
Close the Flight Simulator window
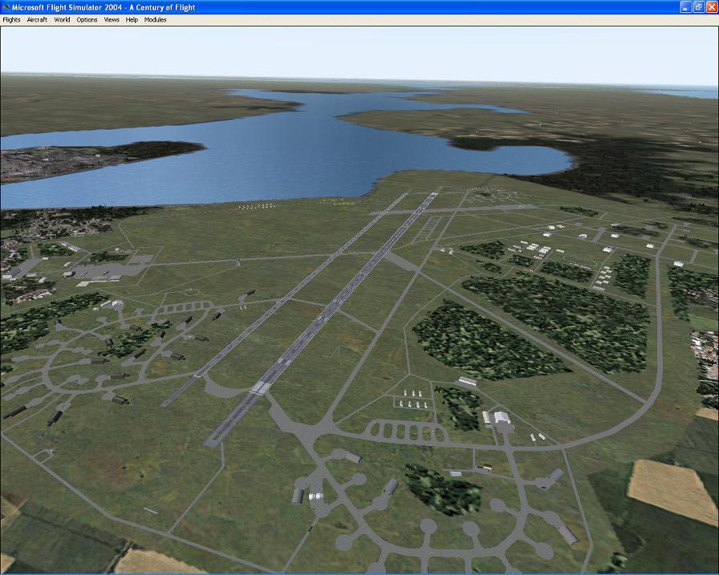tap(711, 7)
